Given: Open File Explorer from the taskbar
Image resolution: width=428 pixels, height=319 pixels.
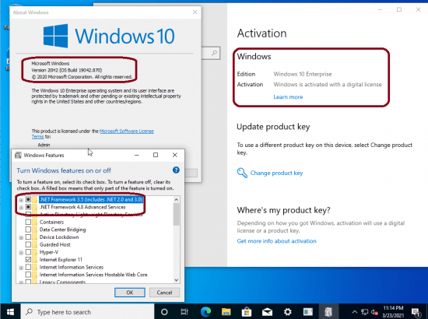Looking at the screenshot, I should pos(226,312).
